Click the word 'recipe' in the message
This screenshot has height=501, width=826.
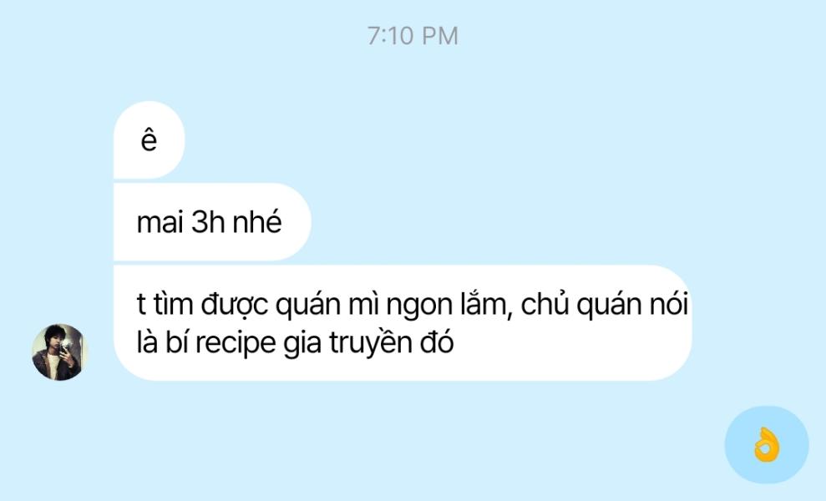[236, 343]
